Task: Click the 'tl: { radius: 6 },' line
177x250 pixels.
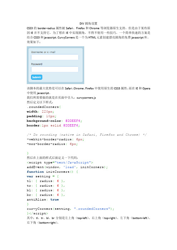Action: (x=46, y=181)
